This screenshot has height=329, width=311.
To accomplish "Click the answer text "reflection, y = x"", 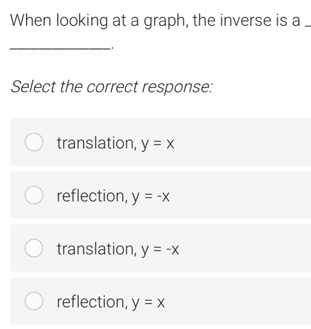I will click(x=111, y=302).
